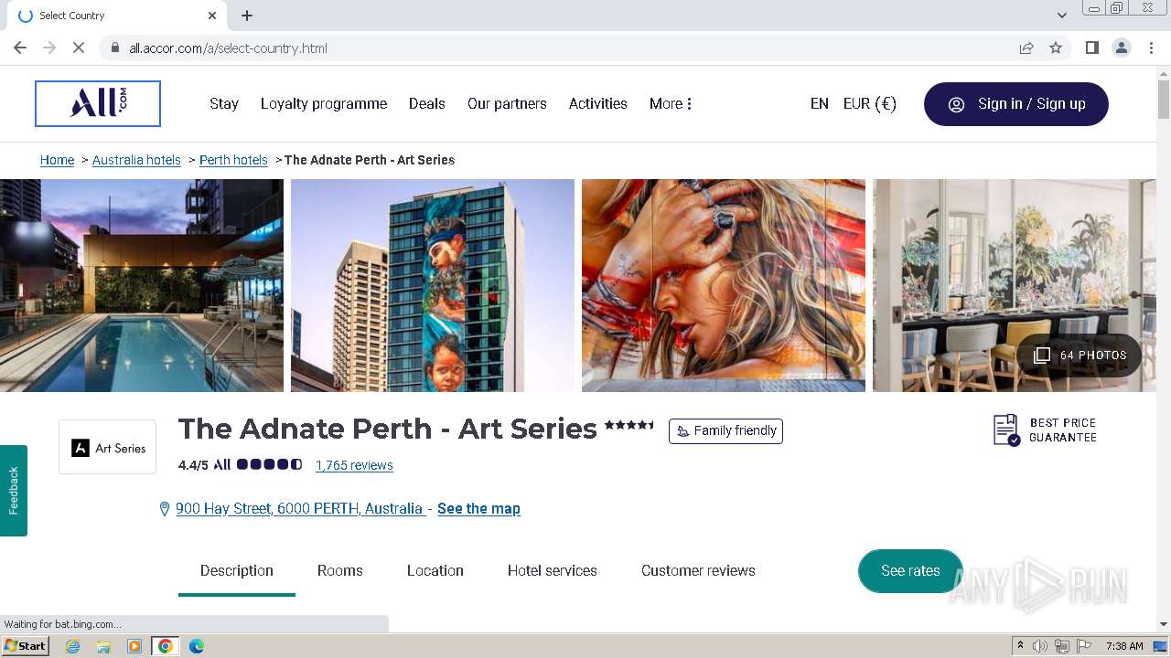This screenshot has width=1171, height=658.
Task: Click the See rates button
Action: 910,570
